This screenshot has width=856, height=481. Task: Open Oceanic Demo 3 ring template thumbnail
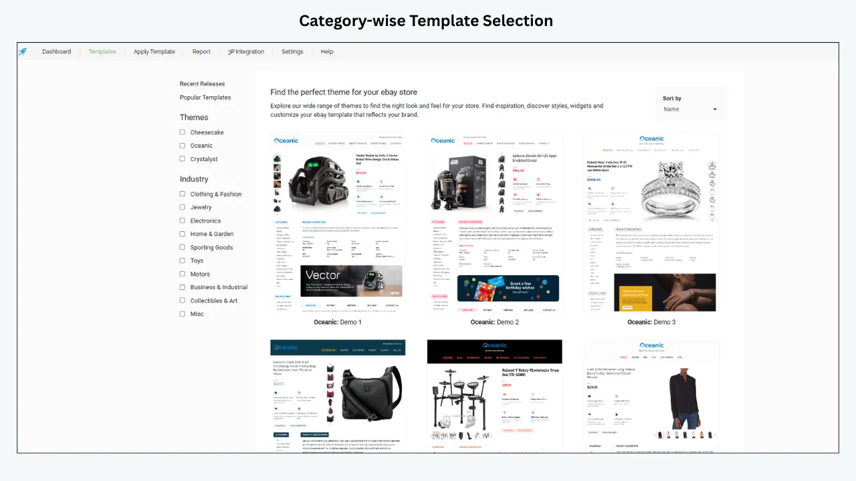coord(651,222)
